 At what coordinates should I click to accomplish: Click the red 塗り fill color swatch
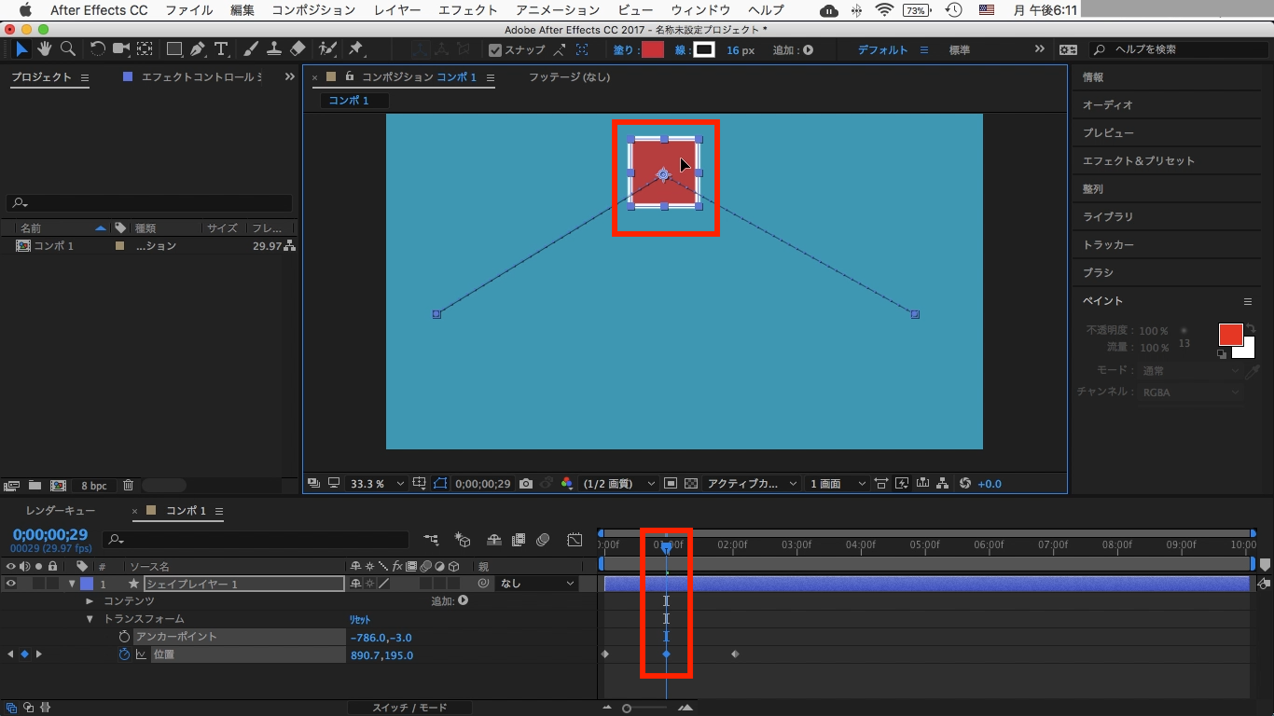point(652,50)
